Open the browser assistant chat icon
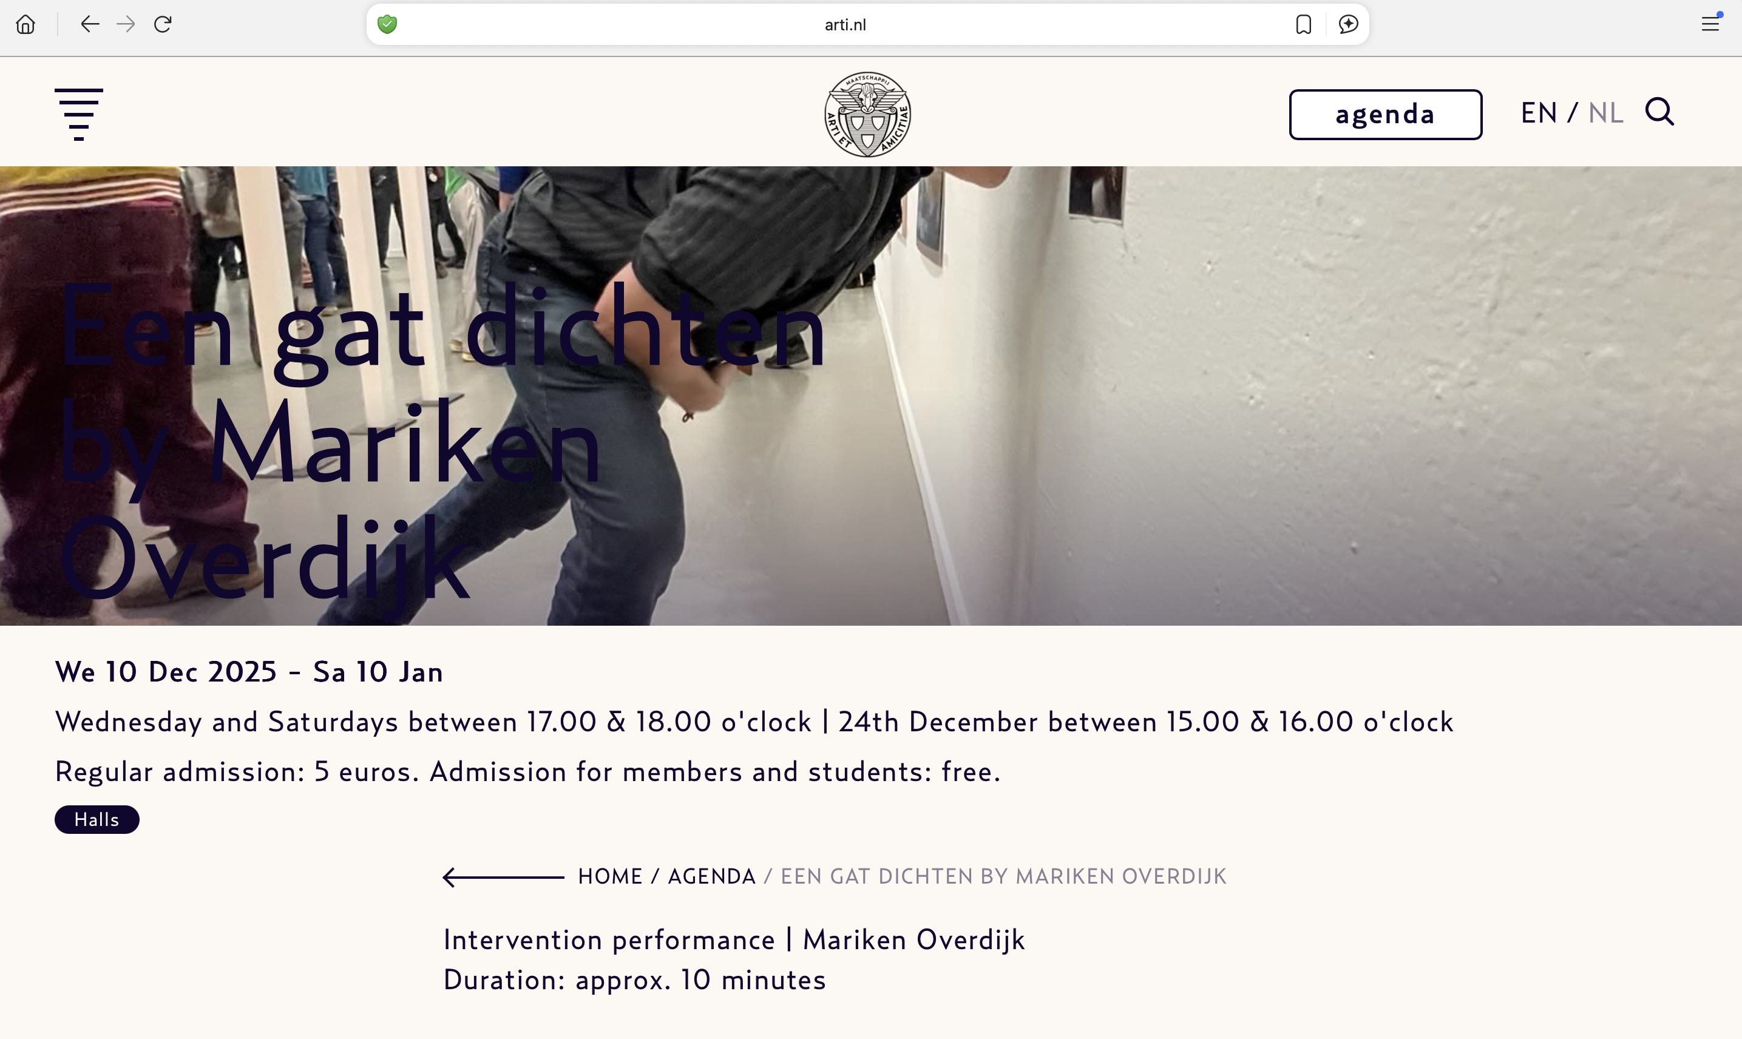The width and height of the screenshot is (1742, 1039). (x=1348, y=24)
